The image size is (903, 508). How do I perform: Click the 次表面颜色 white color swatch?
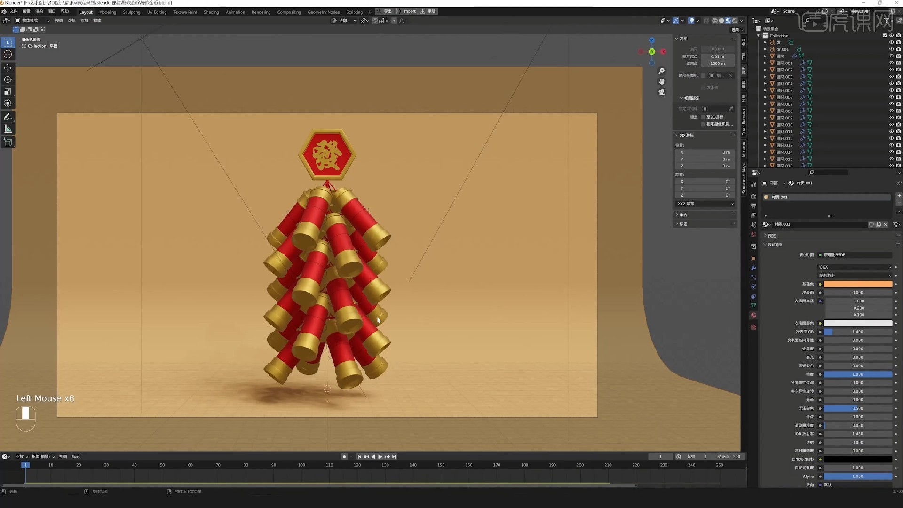coord(857,324)
